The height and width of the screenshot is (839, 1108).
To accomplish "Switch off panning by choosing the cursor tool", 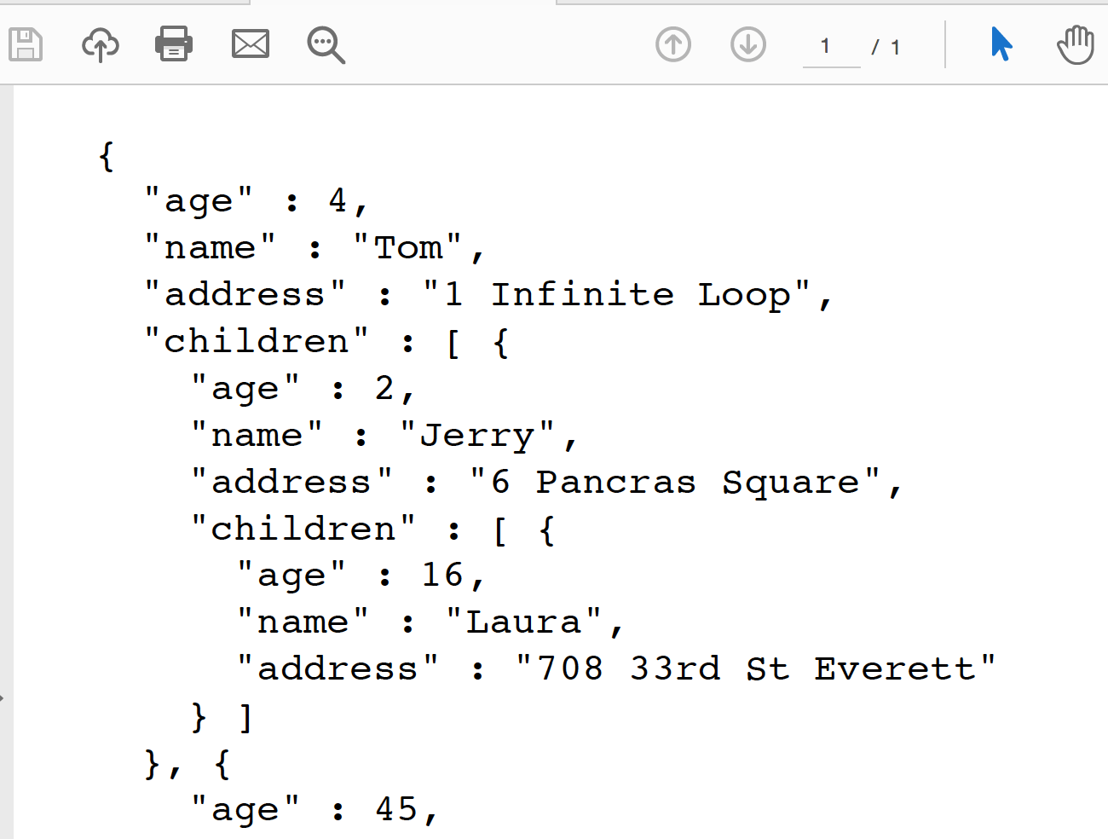I will pyautogui.click(x=1001, y=44).
